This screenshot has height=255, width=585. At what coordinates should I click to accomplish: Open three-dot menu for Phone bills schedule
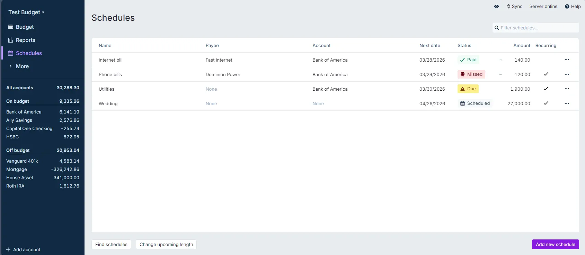pos(567,74)
